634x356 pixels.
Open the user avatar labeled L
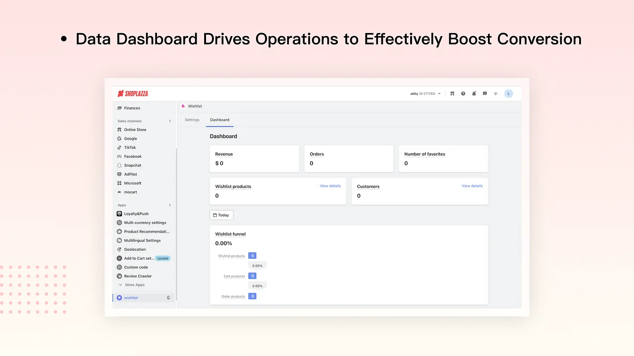[x=508, y=93]
